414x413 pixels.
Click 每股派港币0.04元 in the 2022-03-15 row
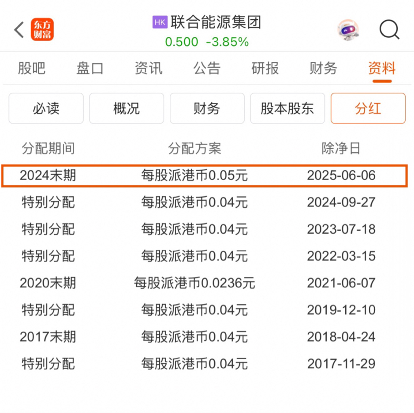[x=194, y=256]
